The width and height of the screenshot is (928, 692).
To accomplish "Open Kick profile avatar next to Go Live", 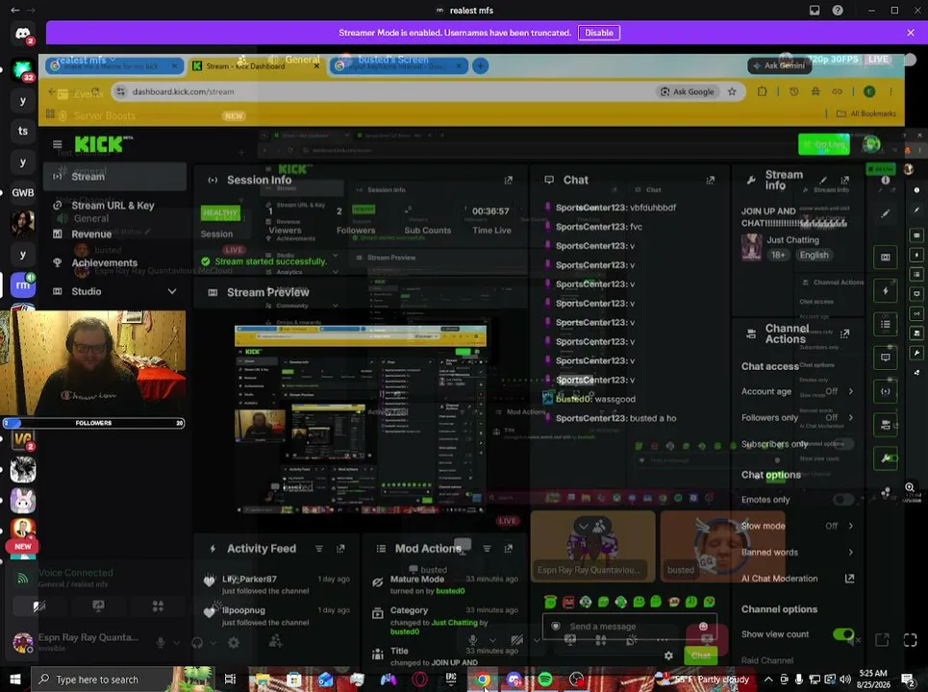I will tap(870, 144).
